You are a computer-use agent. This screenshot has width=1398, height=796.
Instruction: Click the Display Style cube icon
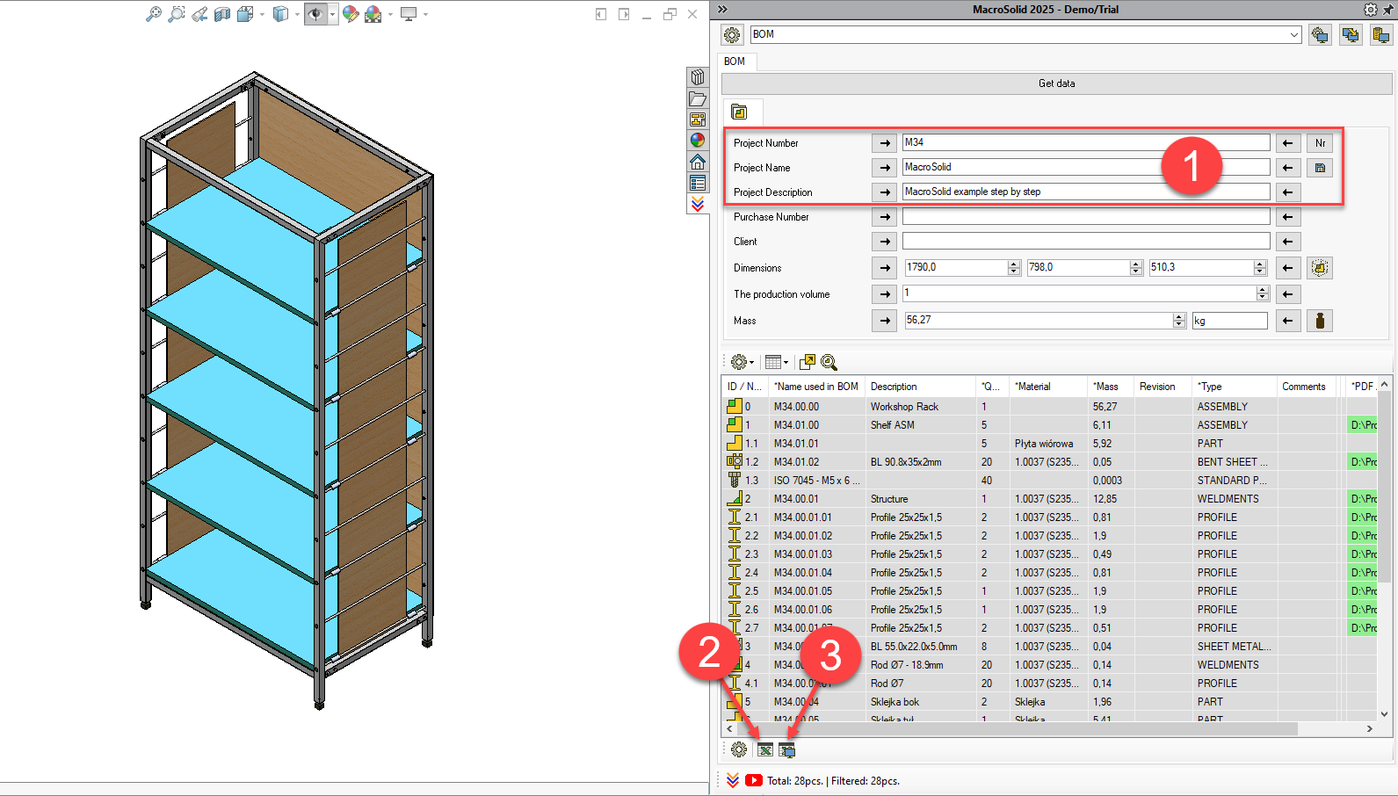pos(280,14)
